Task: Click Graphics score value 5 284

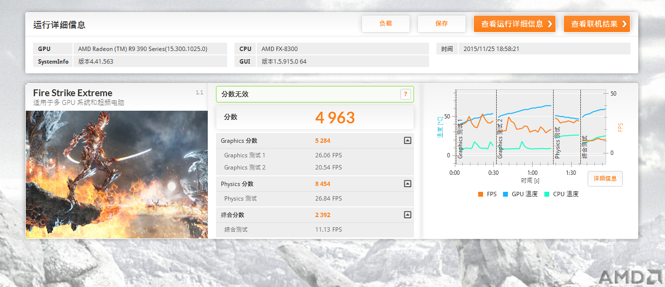Action: pos(323,141)
